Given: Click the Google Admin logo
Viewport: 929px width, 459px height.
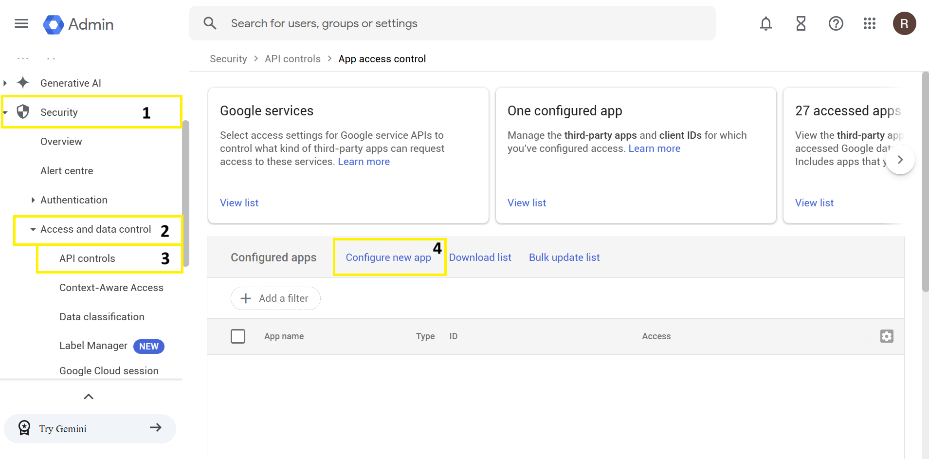Looking at the screenshot, I should (78, 24).
